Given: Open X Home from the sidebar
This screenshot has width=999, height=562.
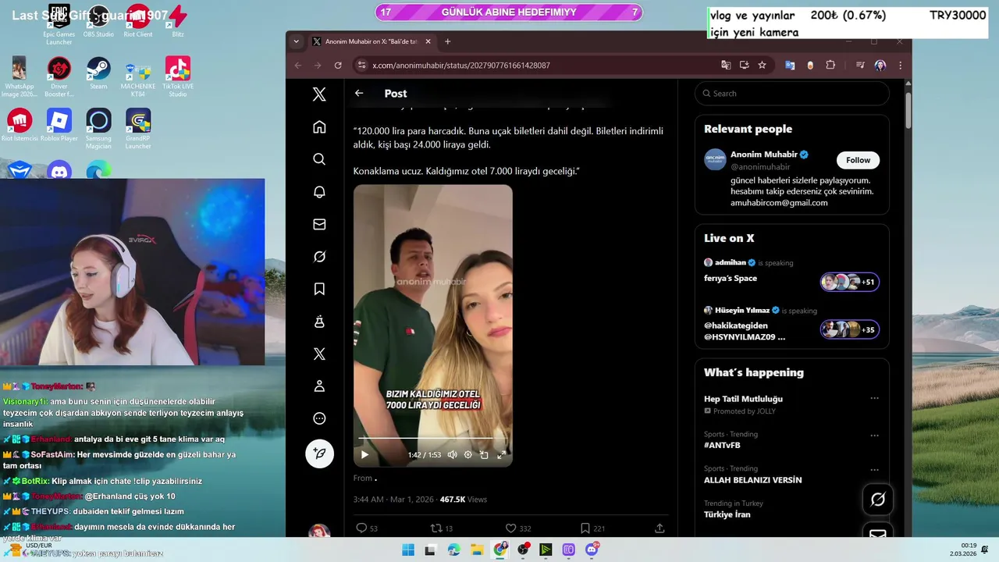Looking at the screenshot, I should [319, 127].
